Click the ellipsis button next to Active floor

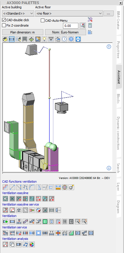coord(108,13)
